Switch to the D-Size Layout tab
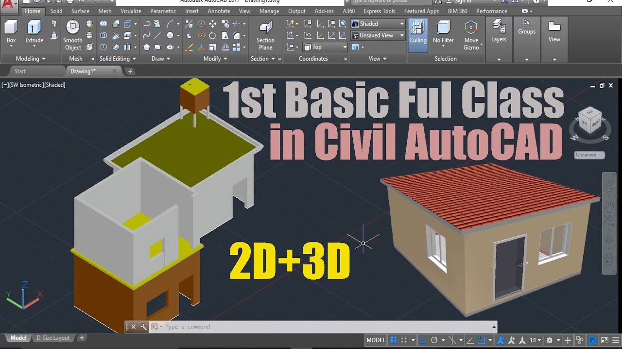The width and height of the screenshot is (622, 349). click(53, 338)
